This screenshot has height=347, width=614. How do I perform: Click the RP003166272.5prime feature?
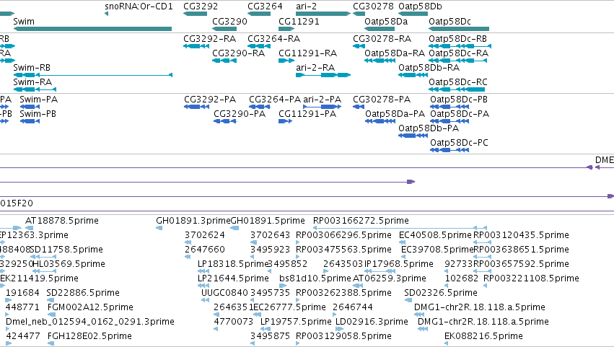pos(400,228)
